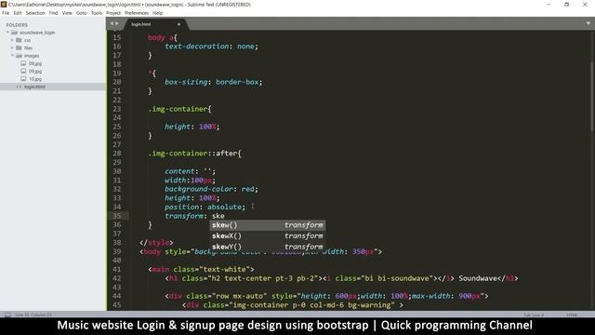Screen dimensions: 595x335
Task: Choose skewY() from autocomplete popup
Action: tap(267, 247)
